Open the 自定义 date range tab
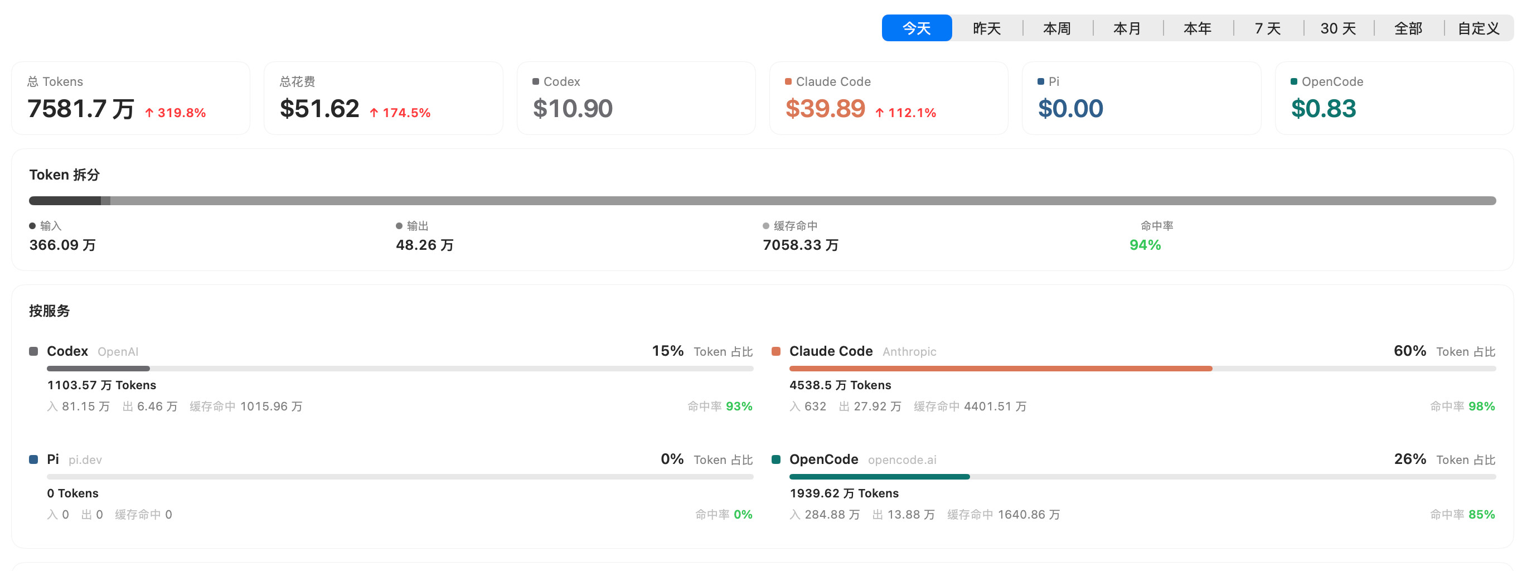1522x571 pixels. click(x=1479, y=28)
